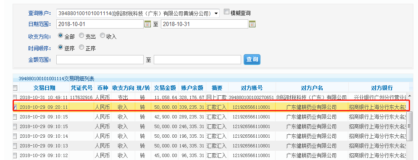Click voucher number 117632916
This screenshot has height=160, width=418.
tap(81, 97)
